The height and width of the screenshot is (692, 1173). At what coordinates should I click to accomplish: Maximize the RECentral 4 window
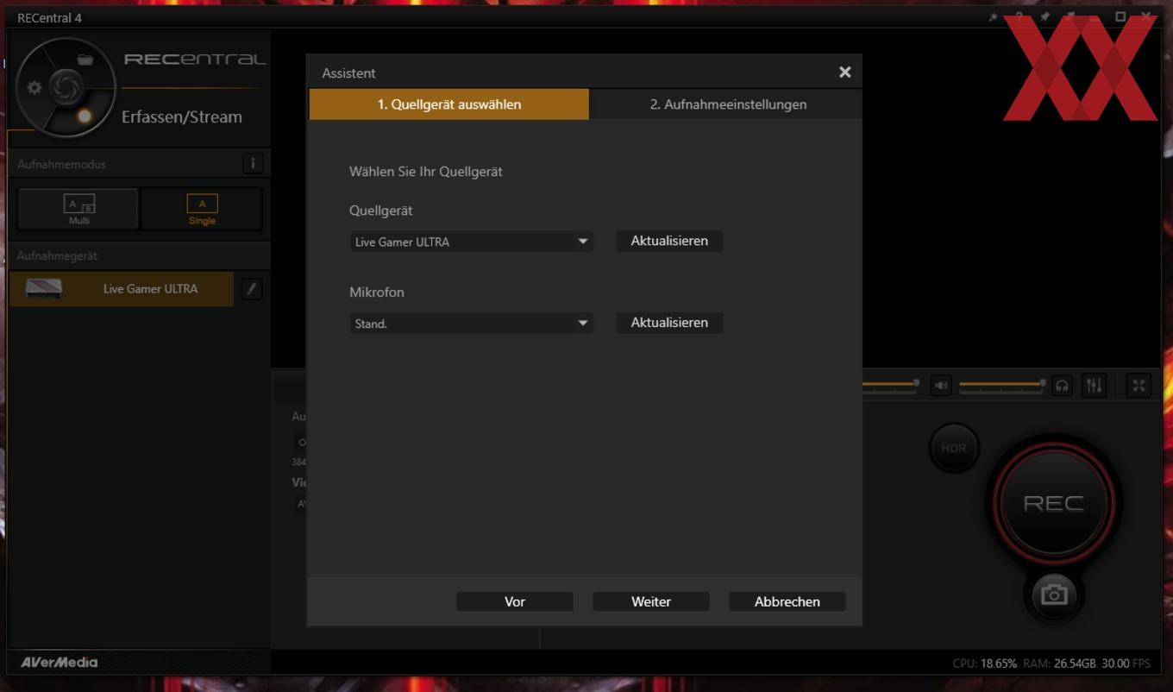click(1120, 16)
